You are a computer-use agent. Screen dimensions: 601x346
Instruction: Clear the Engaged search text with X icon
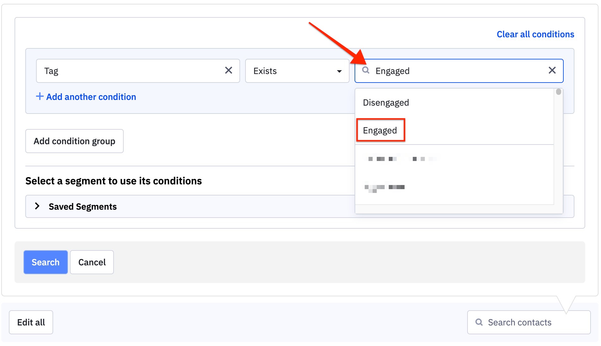552,70
